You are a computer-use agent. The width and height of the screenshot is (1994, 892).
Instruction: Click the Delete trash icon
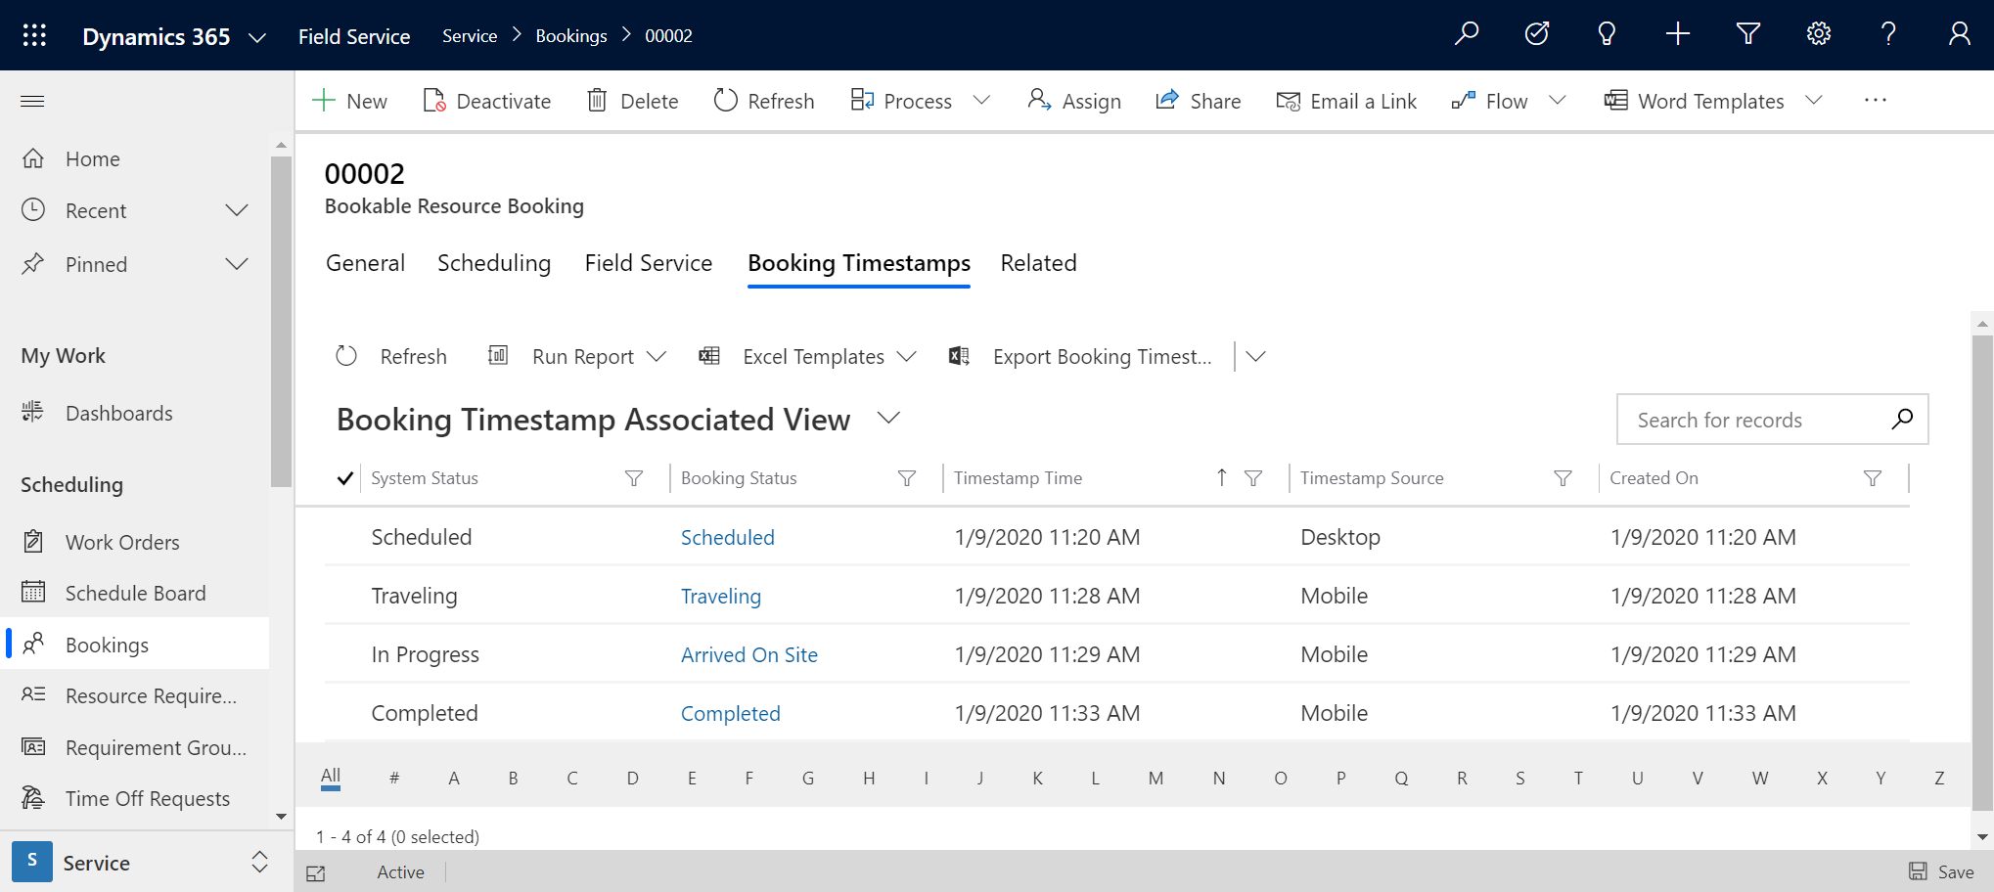click(597, 101)
